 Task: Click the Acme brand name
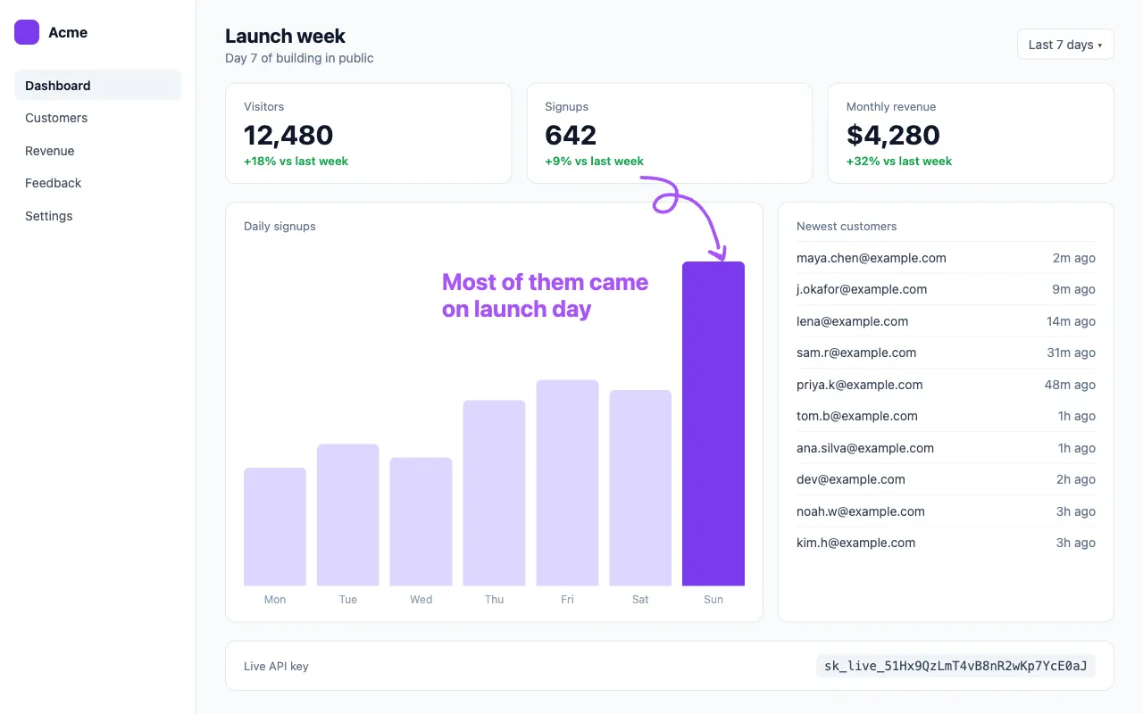coord(68,32)
